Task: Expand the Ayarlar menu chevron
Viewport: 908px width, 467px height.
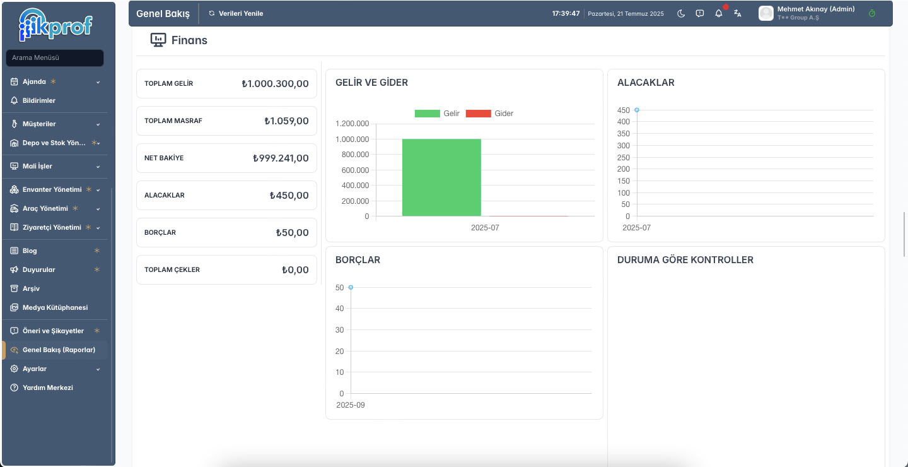Action: point(98,369)
